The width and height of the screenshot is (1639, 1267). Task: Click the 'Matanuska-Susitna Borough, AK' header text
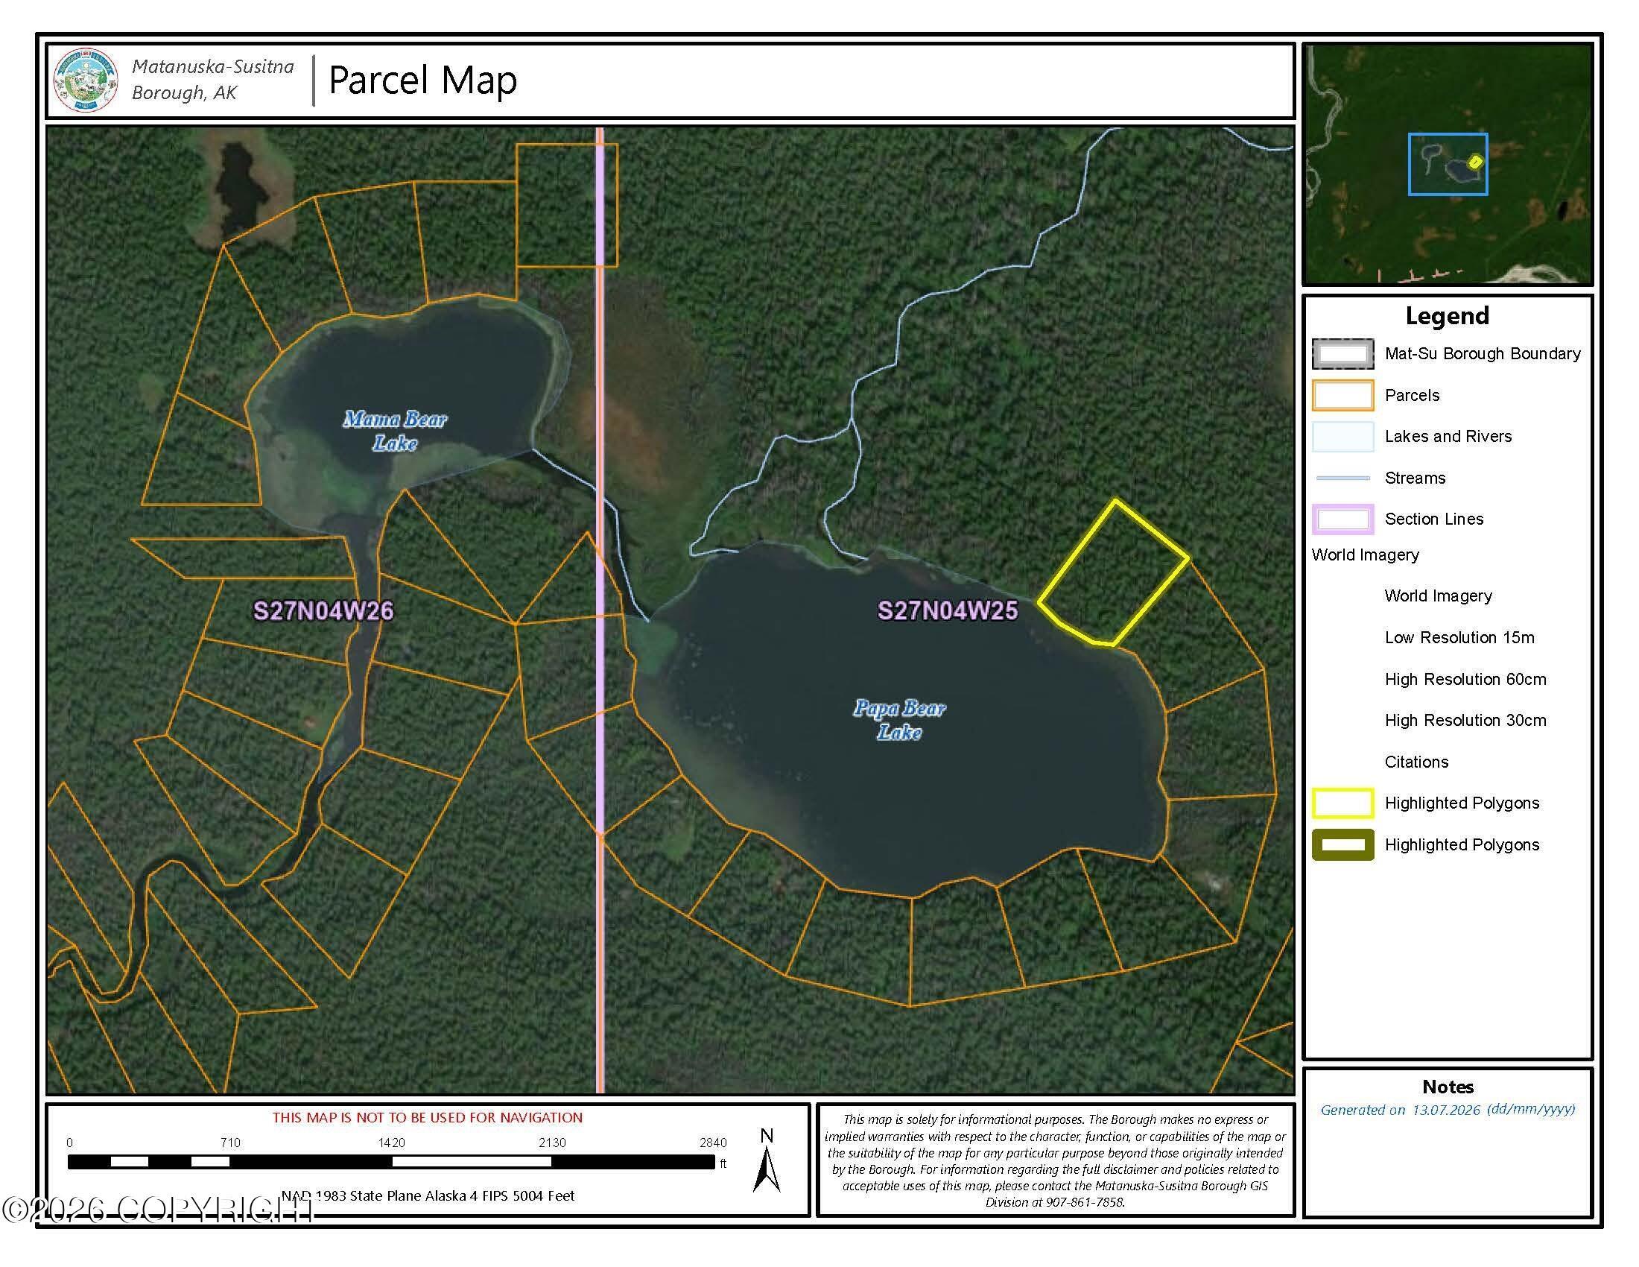pyautogui.click(x=212, y=80)
